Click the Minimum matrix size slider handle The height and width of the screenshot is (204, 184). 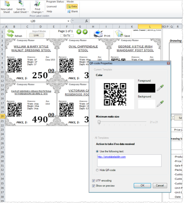(x=99, y=122)
